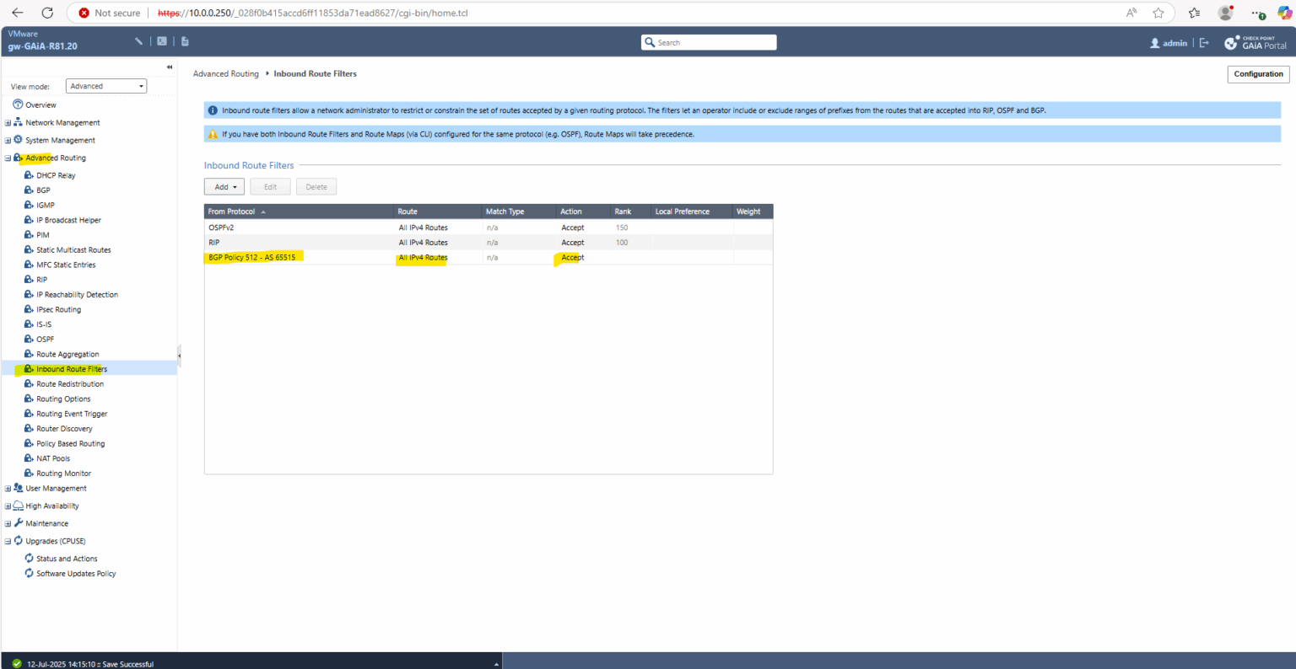Click the sign out icon beside admin
The height and width of the screenshot is (669, 1296).
1204,43
